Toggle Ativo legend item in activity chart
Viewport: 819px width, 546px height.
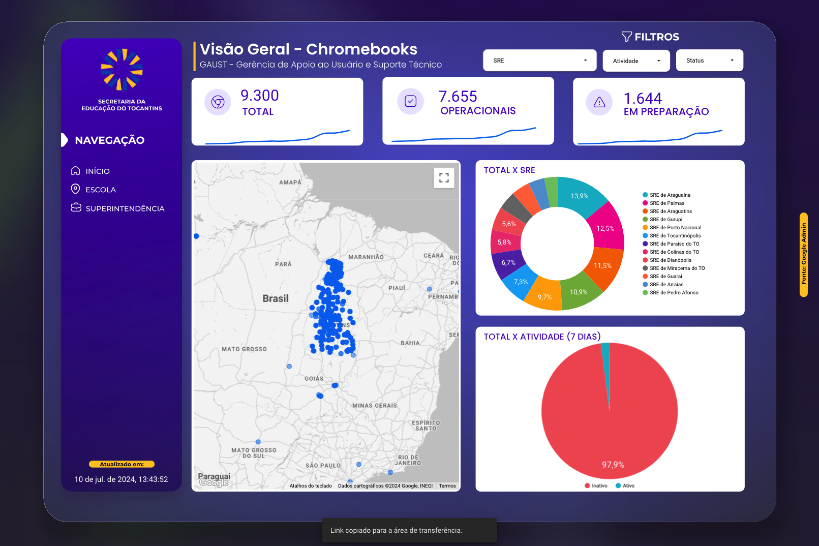625,486
